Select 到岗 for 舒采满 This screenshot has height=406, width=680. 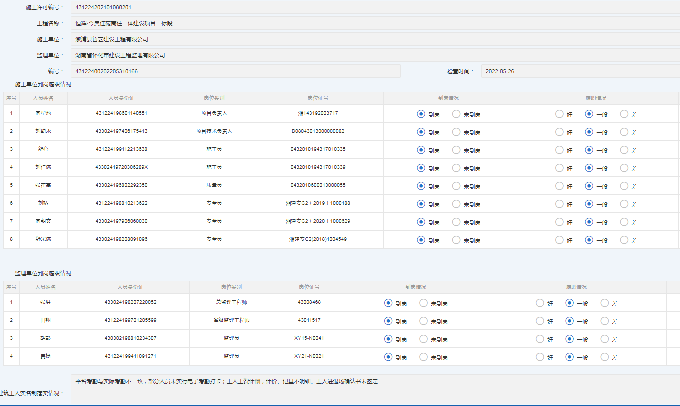[x=421, y=240]
